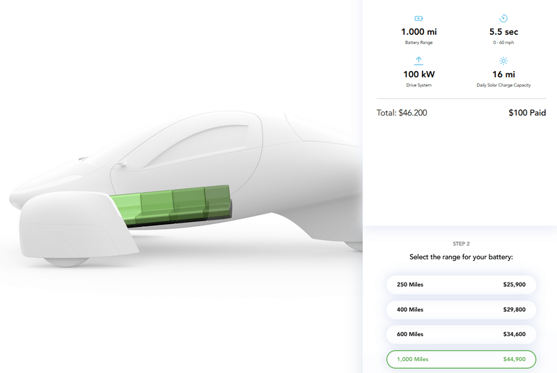557x373 pixels.
Task: Click the $34,600 price label
Action: [x=514, y=334]
